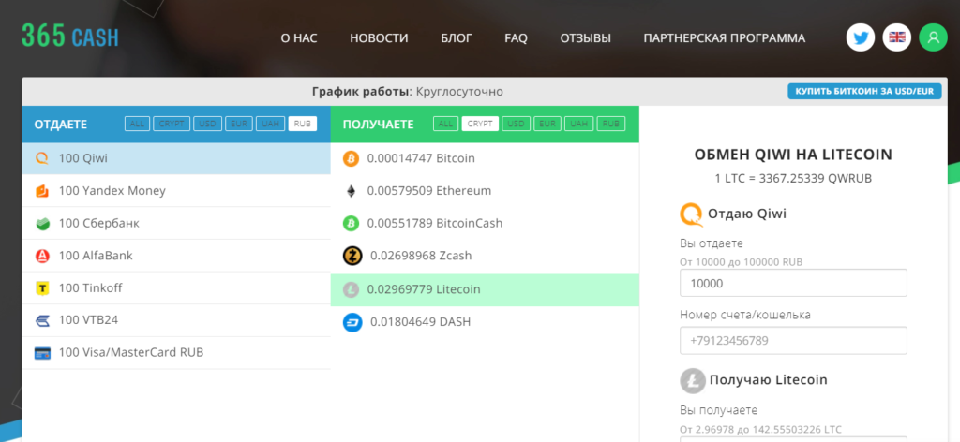Select the 100 AlfaBank row
The image size is (960, 442).
coord(176,256)
